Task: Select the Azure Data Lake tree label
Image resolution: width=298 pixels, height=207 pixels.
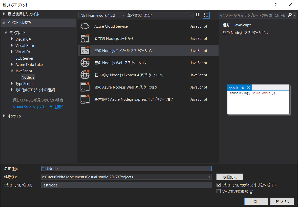Action: click(x=29, y=64)
